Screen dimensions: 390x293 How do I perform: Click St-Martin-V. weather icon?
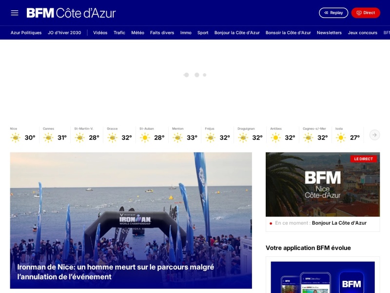[x=80, y=138]
